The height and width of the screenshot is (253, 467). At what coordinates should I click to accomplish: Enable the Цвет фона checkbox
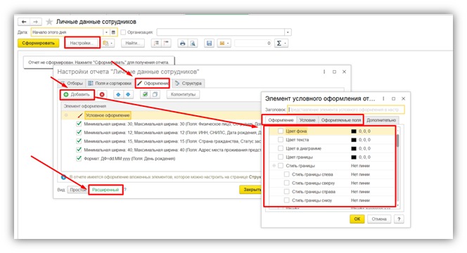point(280,131)
